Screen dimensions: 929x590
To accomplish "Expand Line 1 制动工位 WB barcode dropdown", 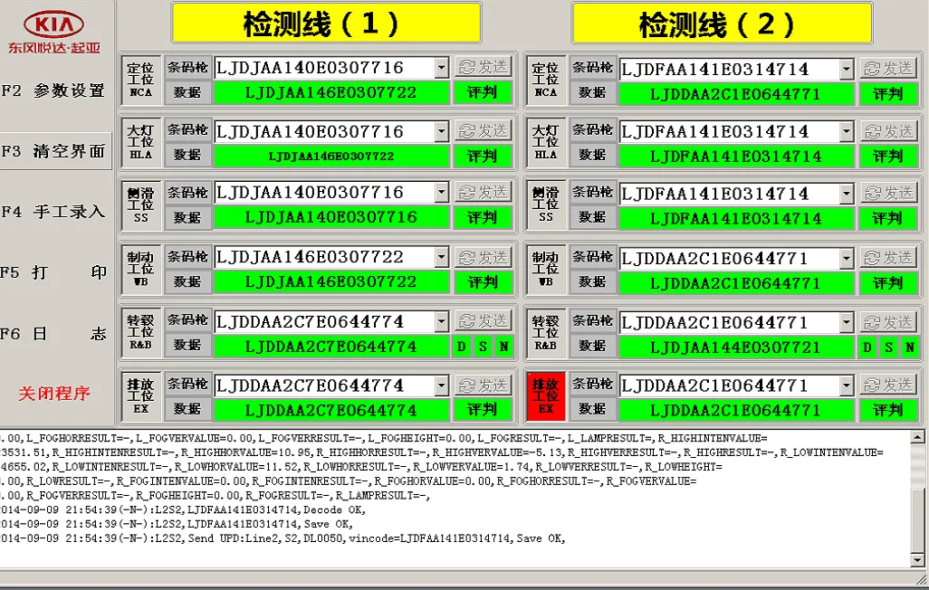I will point(441,257).
